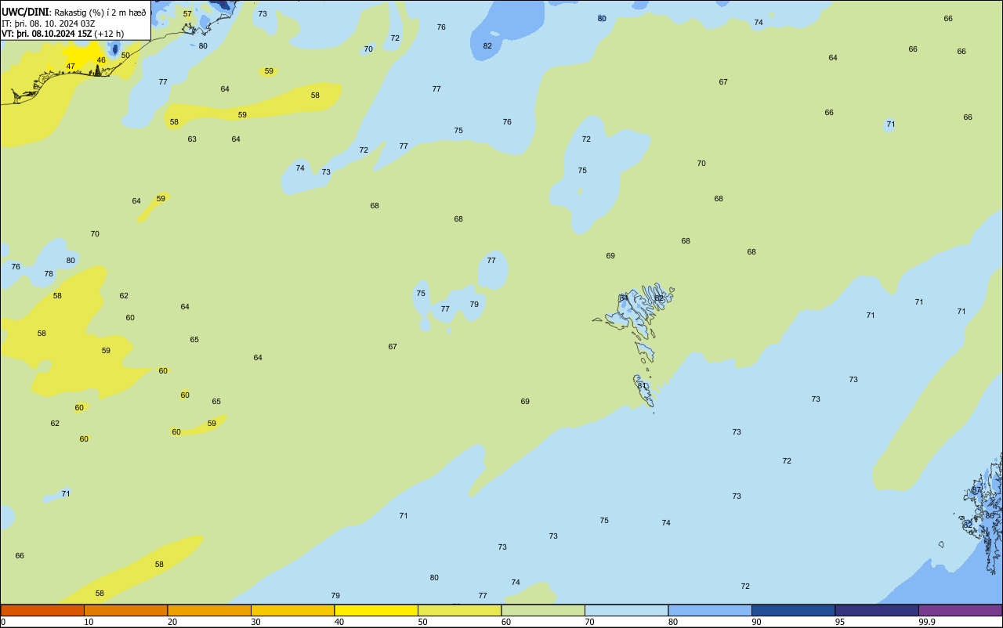The width and height of the screenshot is (1003, 628).
Task: Click the '99.9' legend scale label
Action: pos(927,622)
